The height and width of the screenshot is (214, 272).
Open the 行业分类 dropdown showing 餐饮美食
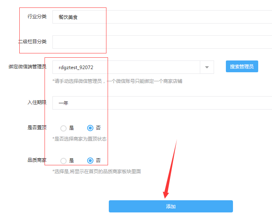click(x=162, y=17)
